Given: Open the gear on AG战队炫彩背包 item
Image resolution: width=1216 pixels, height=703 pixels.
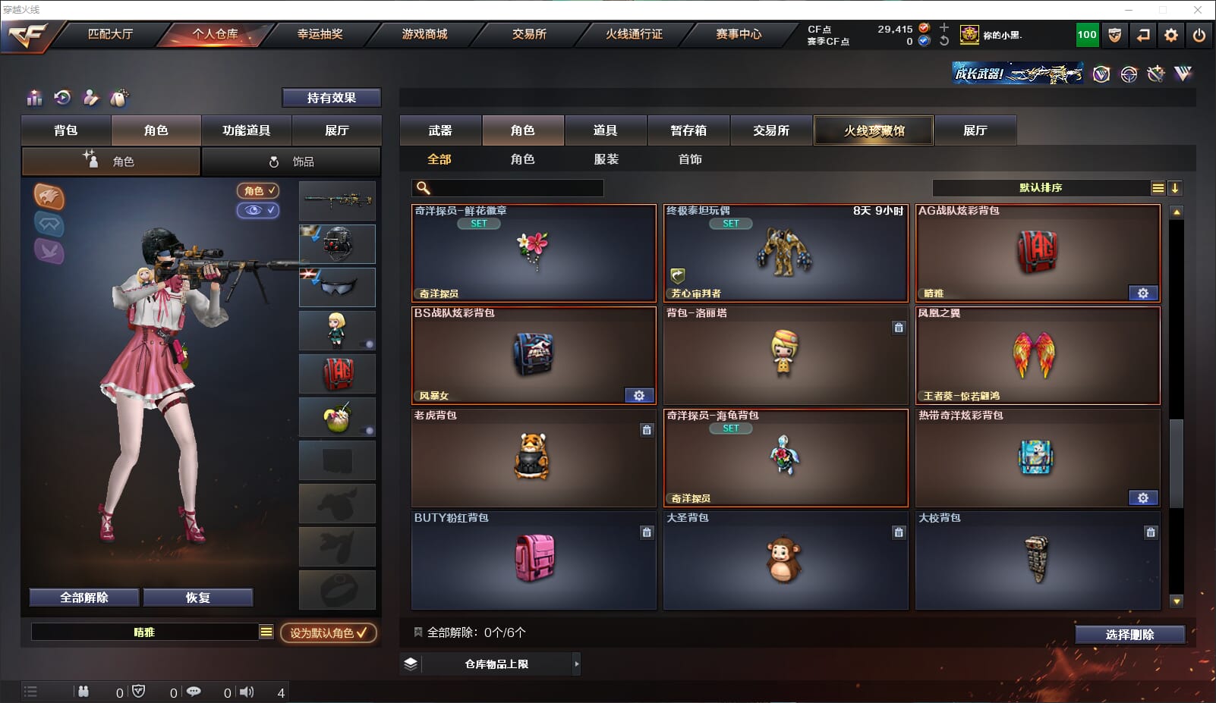Looking at the screenshot, I should [1143, 293].
